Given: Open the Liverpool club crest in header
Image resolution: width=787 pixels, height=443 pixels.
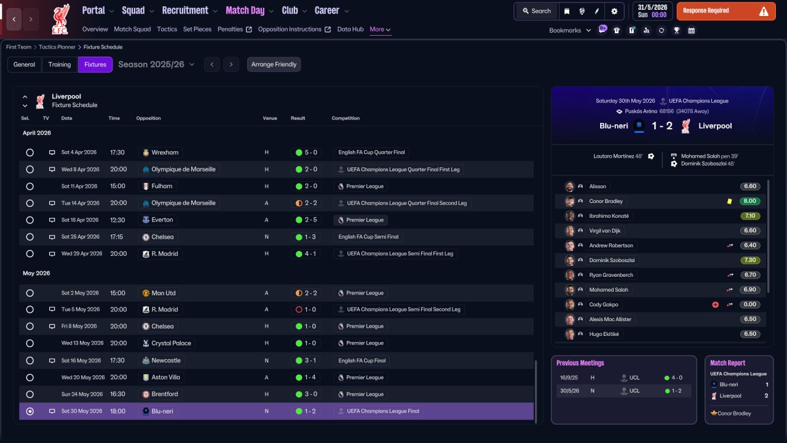Looking at the screenshot, I should click(60, 19).
